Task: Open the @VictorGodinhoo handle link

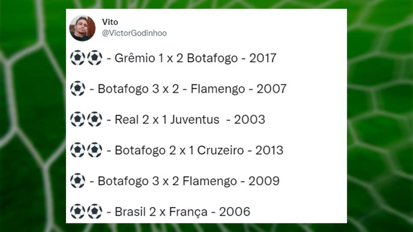Action: coord(134,33)
